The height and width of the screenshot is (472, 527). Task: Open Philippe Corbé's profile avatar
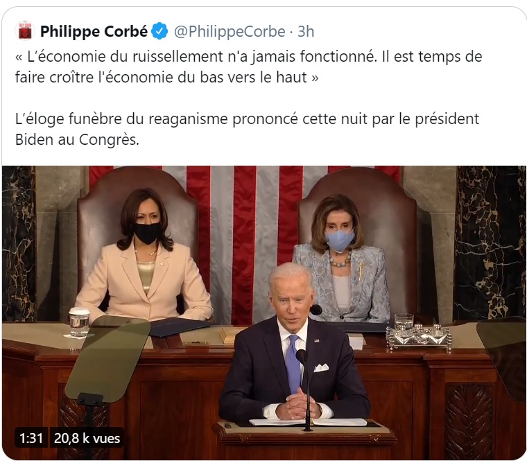click(25, 30)
